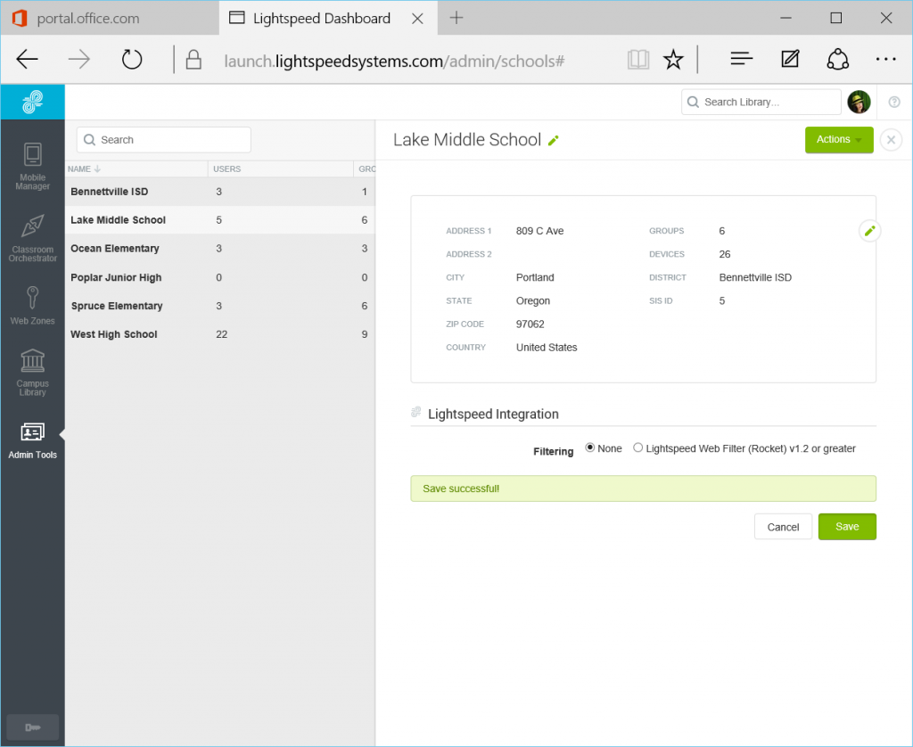Select West High School row
Viewport: 913px width, 747px height.
click(x=220, y=334)
